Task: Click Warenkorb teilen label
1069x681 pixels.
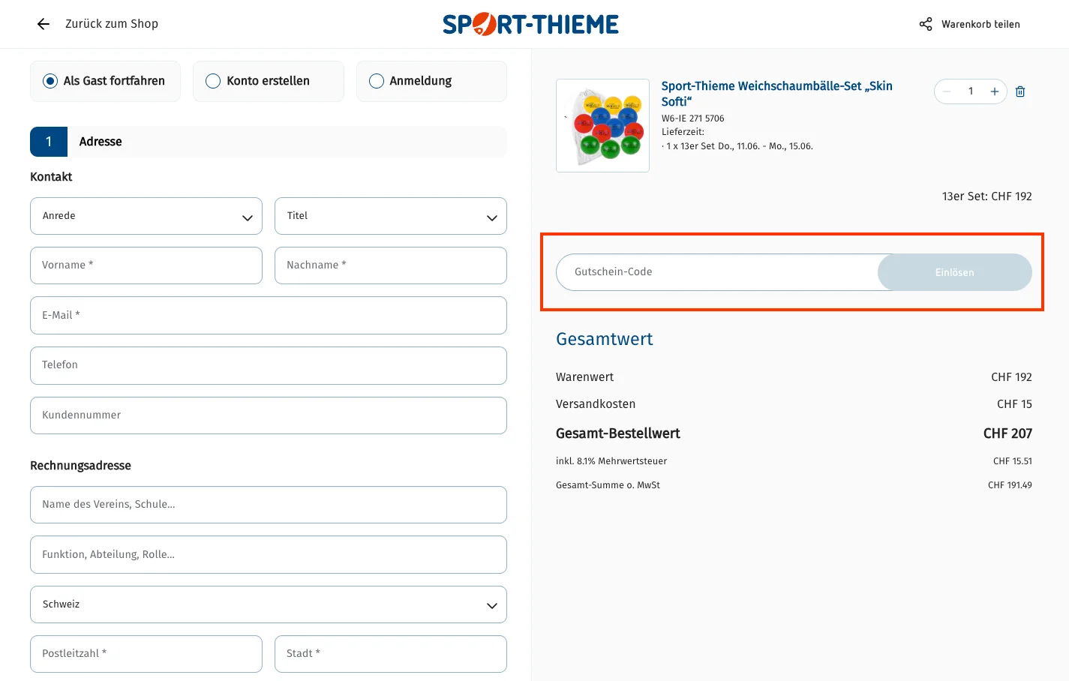Action: pos(980,24)
